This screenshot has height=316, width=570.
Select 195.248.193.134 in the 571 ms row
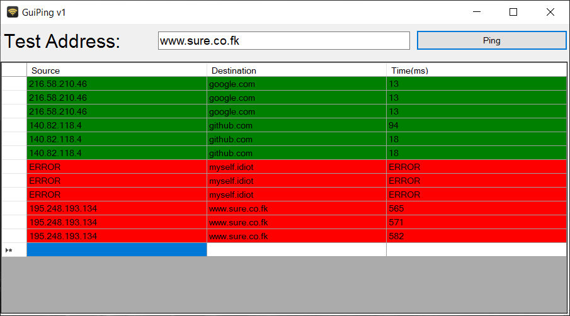[117, 222]
